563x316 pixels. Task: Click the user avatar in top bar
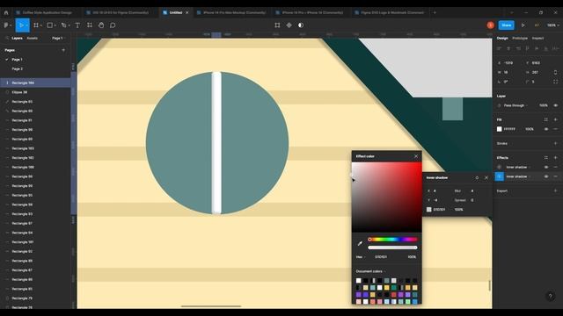pos(491,25)
